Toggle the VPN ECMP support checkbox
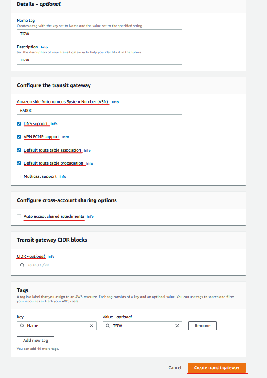This screenshot has height=378, width=267. (x=19, y=137)
